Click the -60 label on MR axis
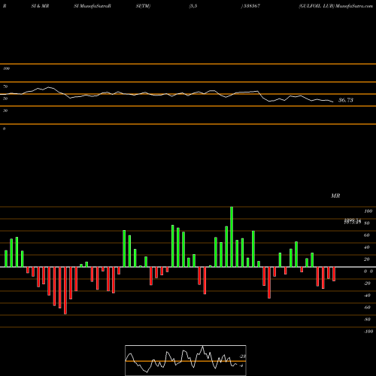 (367, 308)
